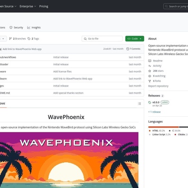The width and height of the screenshot is (188, 188).
Task: Open the Add special thanks section commit
Action: 68,93
